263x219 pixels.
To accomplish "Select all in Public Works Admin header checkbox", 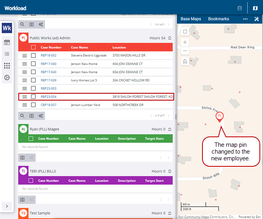I will 33,47.
